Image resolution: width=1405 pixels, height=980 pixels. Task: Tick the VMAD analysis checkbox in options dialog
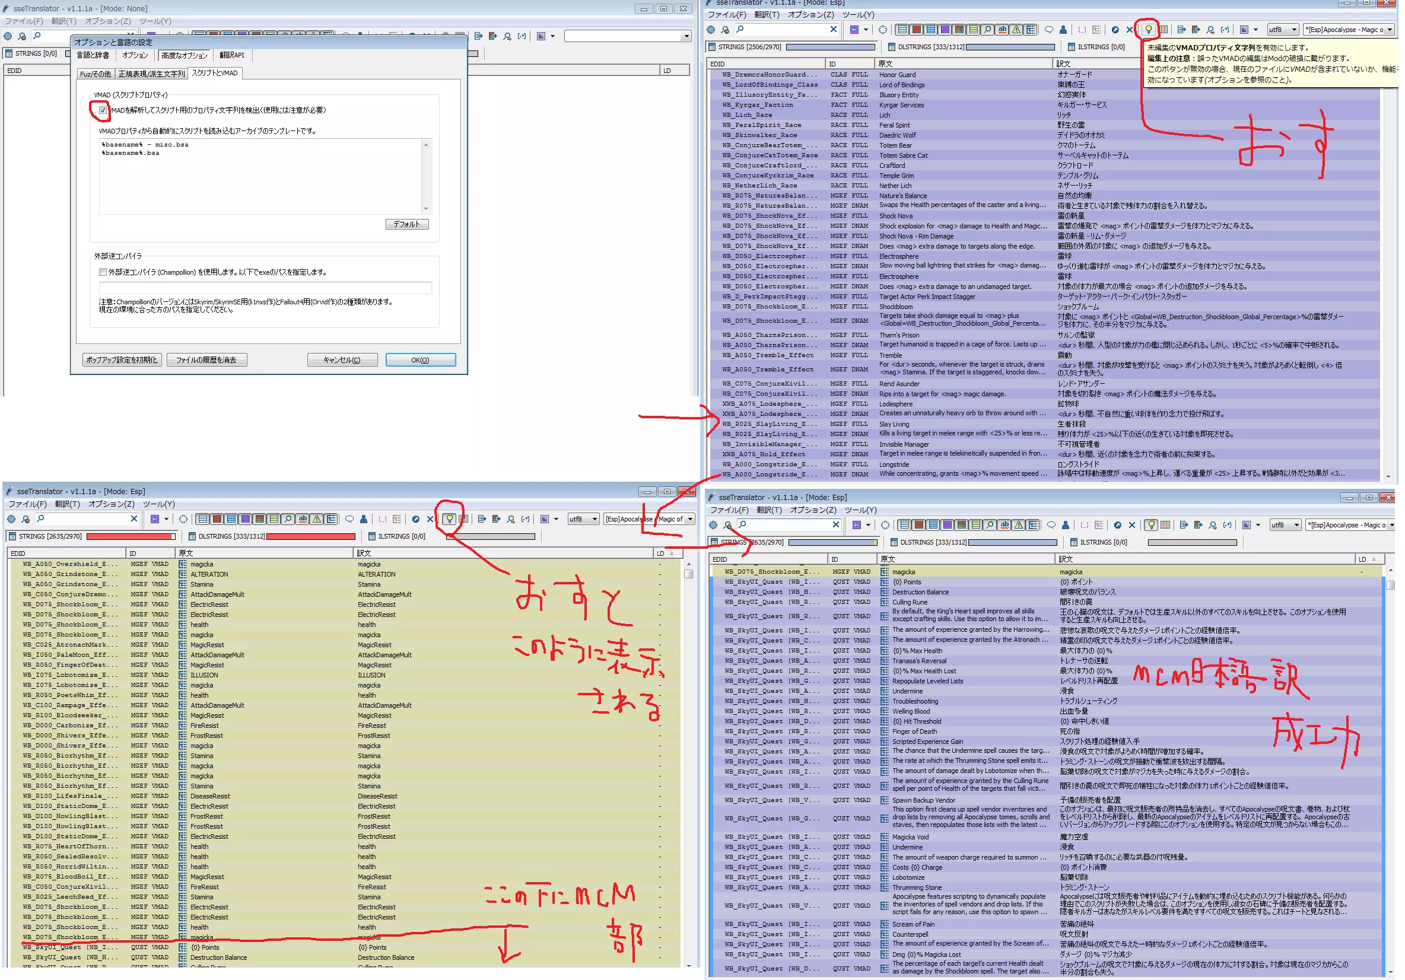(x=103, y=110)
